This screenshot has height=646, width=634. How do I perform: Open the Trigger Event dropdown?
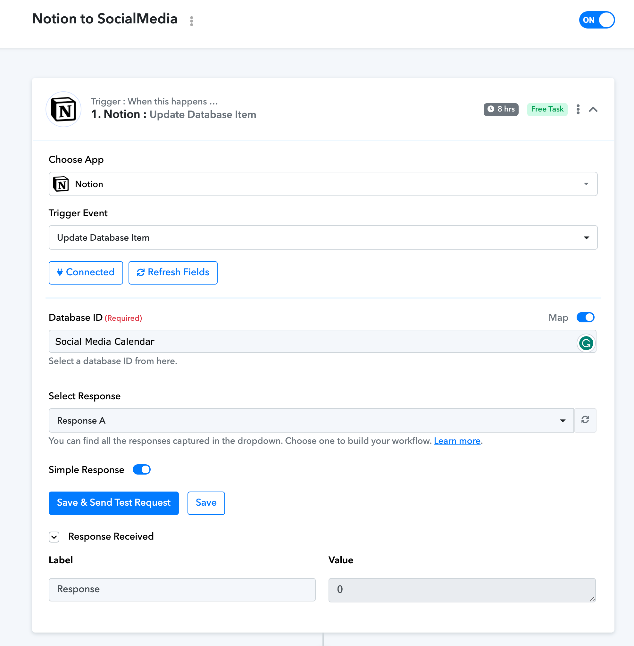(x=323, y=238)
